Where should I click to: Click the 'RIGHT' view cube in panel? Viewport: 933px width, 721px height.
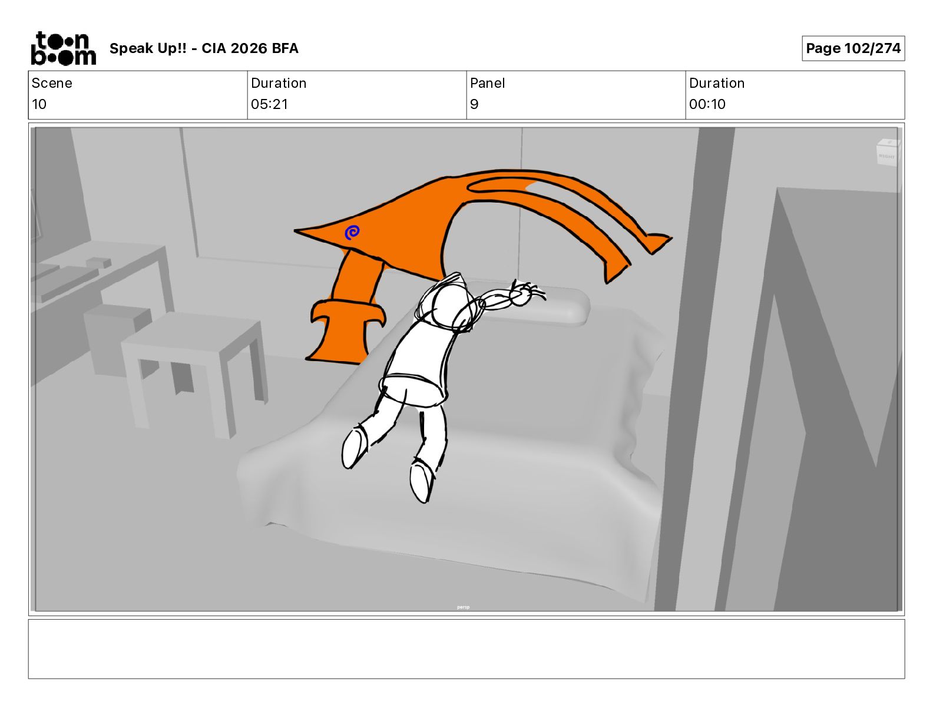(x=886, y=152)
